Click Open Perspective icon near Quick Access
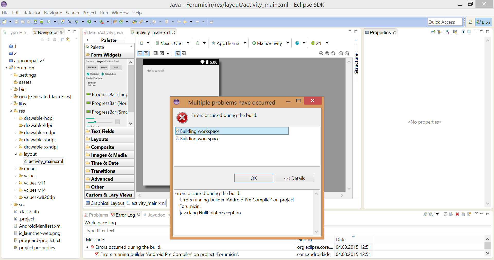Image resolution: width=494 pixels, height=260 pixels. [470, 22]
